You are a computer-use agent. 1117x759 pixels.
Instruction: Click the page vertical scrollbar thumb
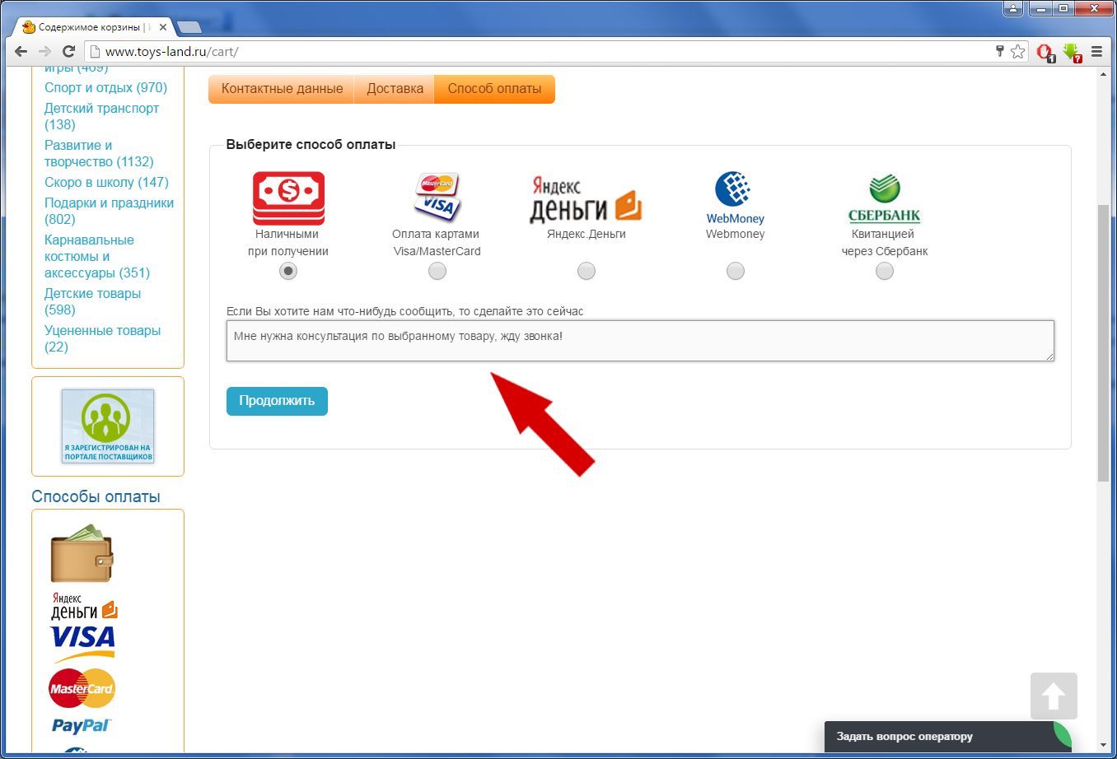tap(1104, 343)
